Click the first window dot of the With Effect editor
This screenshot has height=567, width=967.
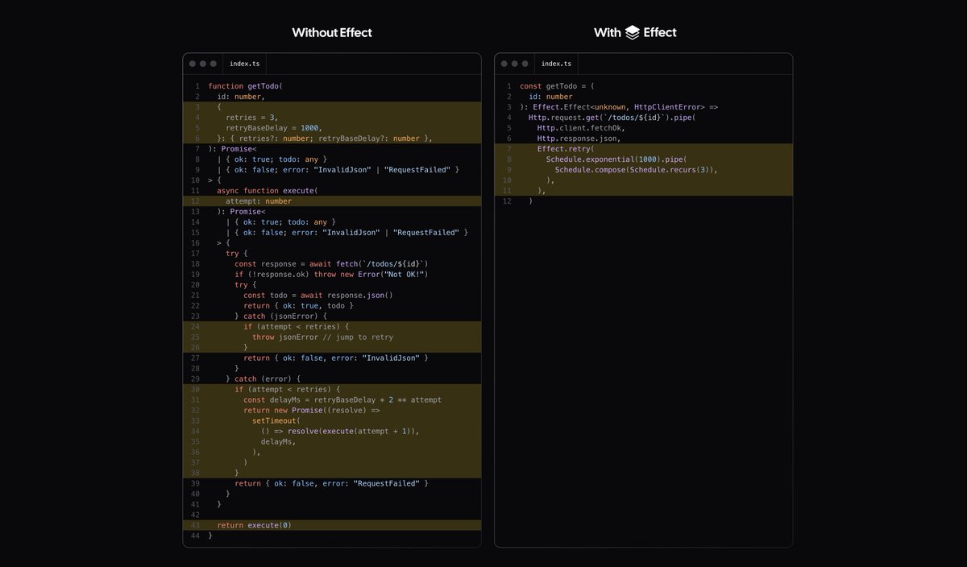point(504,64)
